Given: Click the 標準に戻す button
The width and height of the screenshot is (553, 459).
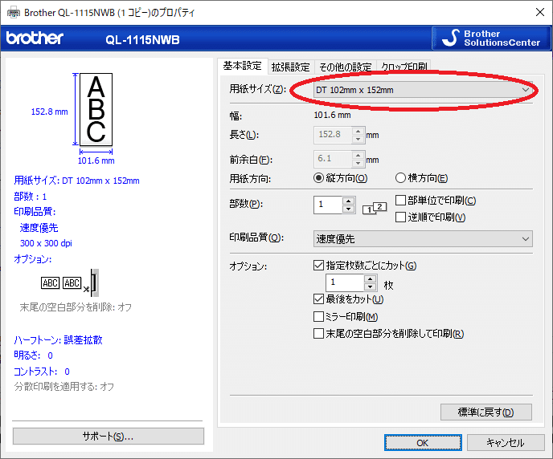Looking at the screenshot, I should pyautogui.click(x=486, y=412).
